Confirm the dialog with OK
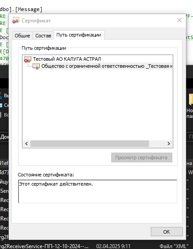The height and width of the screenshot is (249, 193). click(x=167, y=232)
